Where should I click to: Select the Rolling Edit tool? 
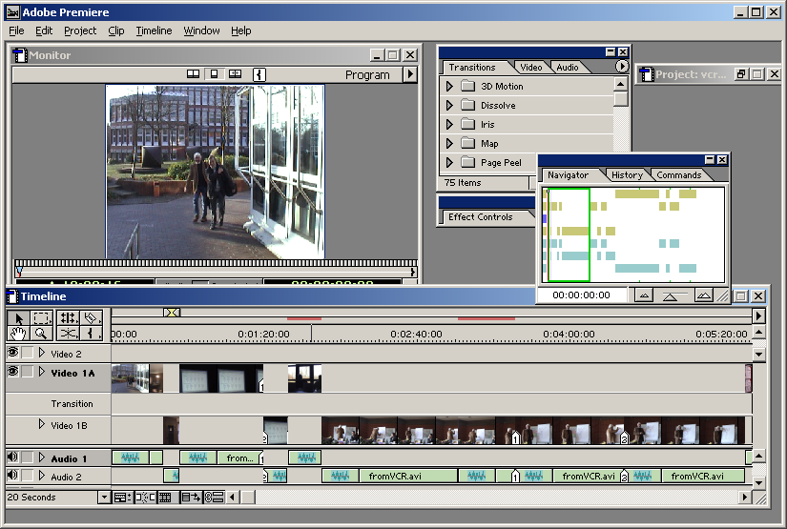[x=69, y=318]
